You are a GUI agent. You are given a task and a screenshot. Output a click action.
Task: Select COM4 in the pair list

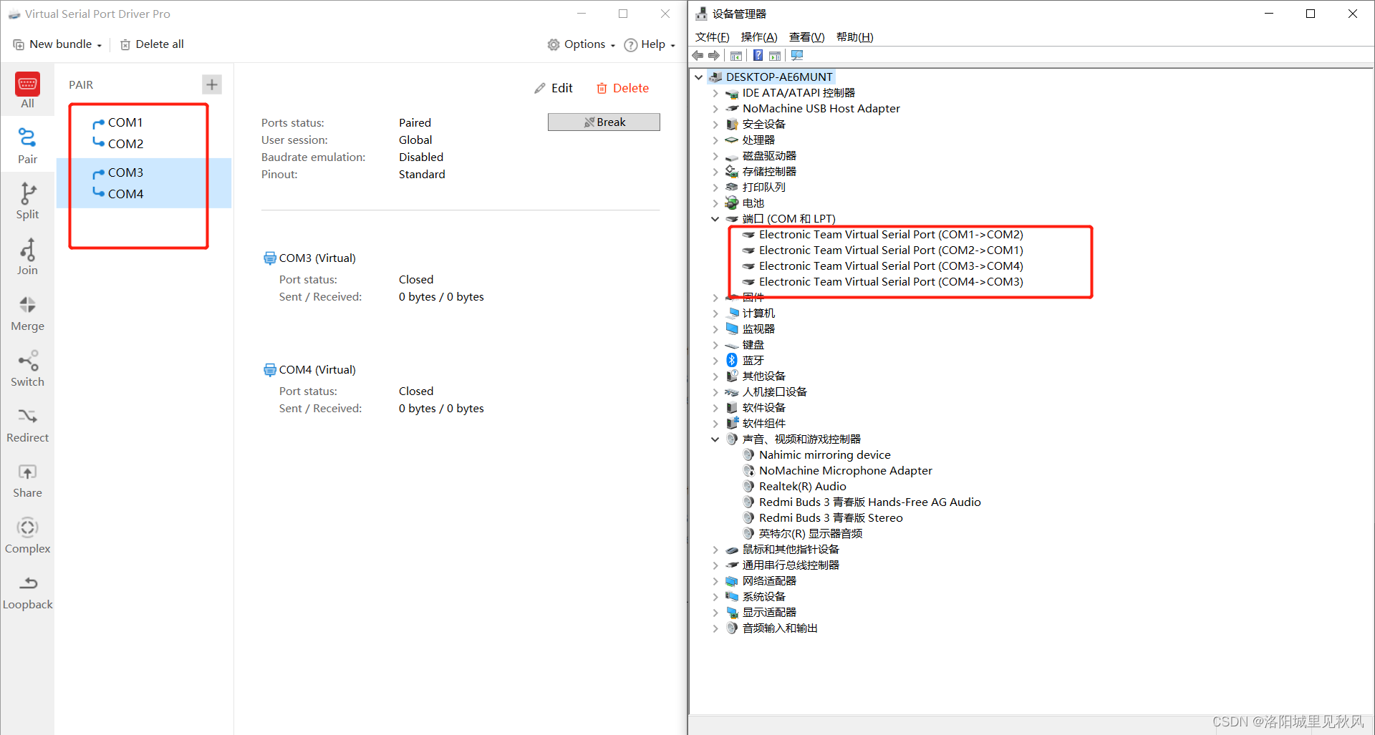pos(125,194)
